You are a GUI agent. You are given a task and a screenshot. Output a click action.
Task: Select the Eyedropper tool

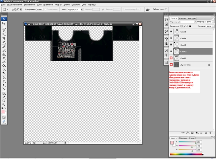click(4, 97)
